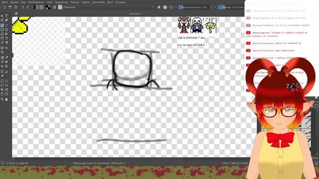Select the Rectangular Selection tool
The width and height of the screenshot is (319, 179).
(2, 81)
